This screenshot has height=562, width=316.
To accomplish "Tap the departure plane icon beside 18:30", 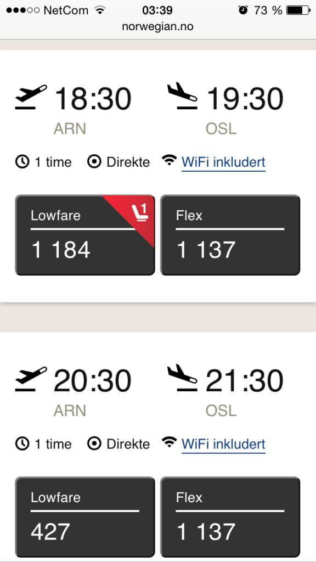I will click(x=31, y=97).
